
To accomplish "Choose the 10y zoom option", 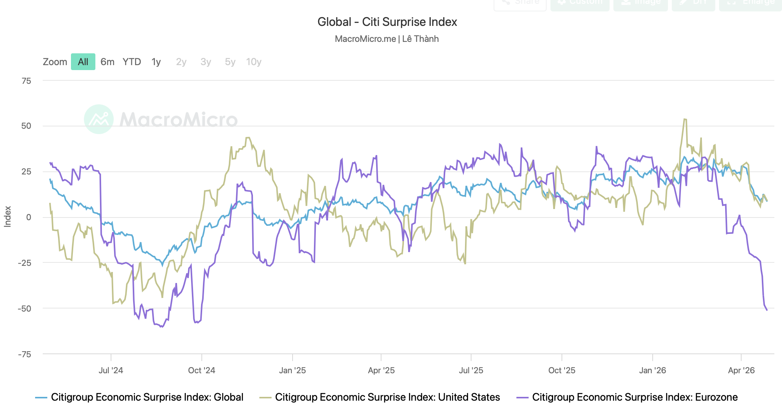I will (254, 62).
